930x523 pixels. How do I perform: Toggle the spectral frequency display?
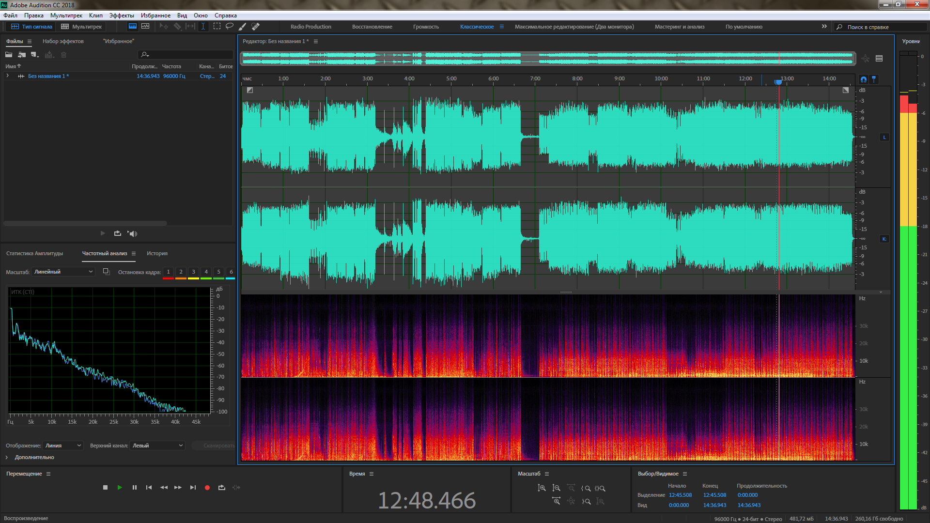(x=132, y=27)
